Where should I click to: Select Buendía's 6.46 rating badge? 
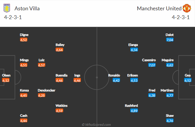point(60,80)
